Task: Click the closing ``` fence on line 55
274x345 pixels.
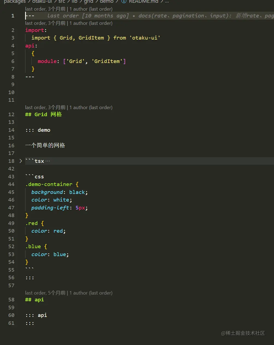Action: tap(30, 269)
